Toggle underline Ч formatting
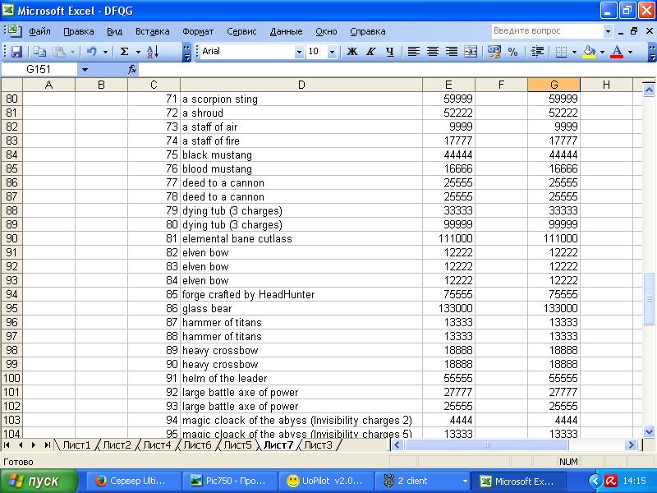Viewport: 657px width, 493px height. click(389, 52)
